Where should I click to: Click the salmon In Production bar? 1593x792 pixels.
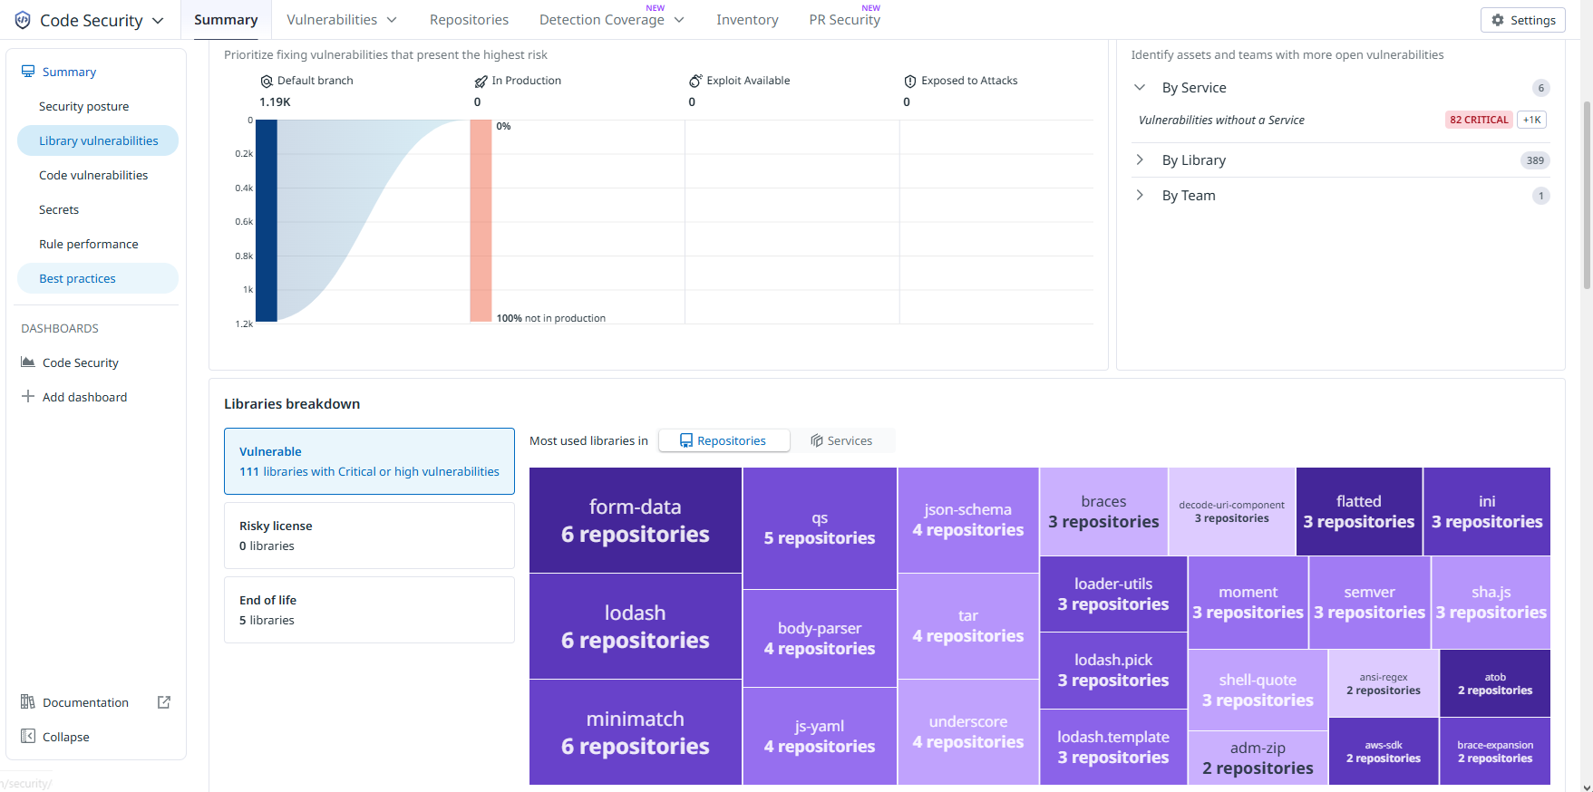pyautogui.click(x=481, y=220)
